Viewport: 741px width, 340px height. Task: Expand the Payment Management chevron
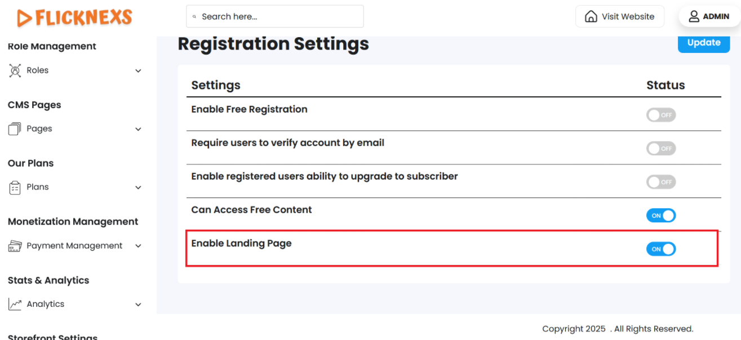[x=138, y=246]
